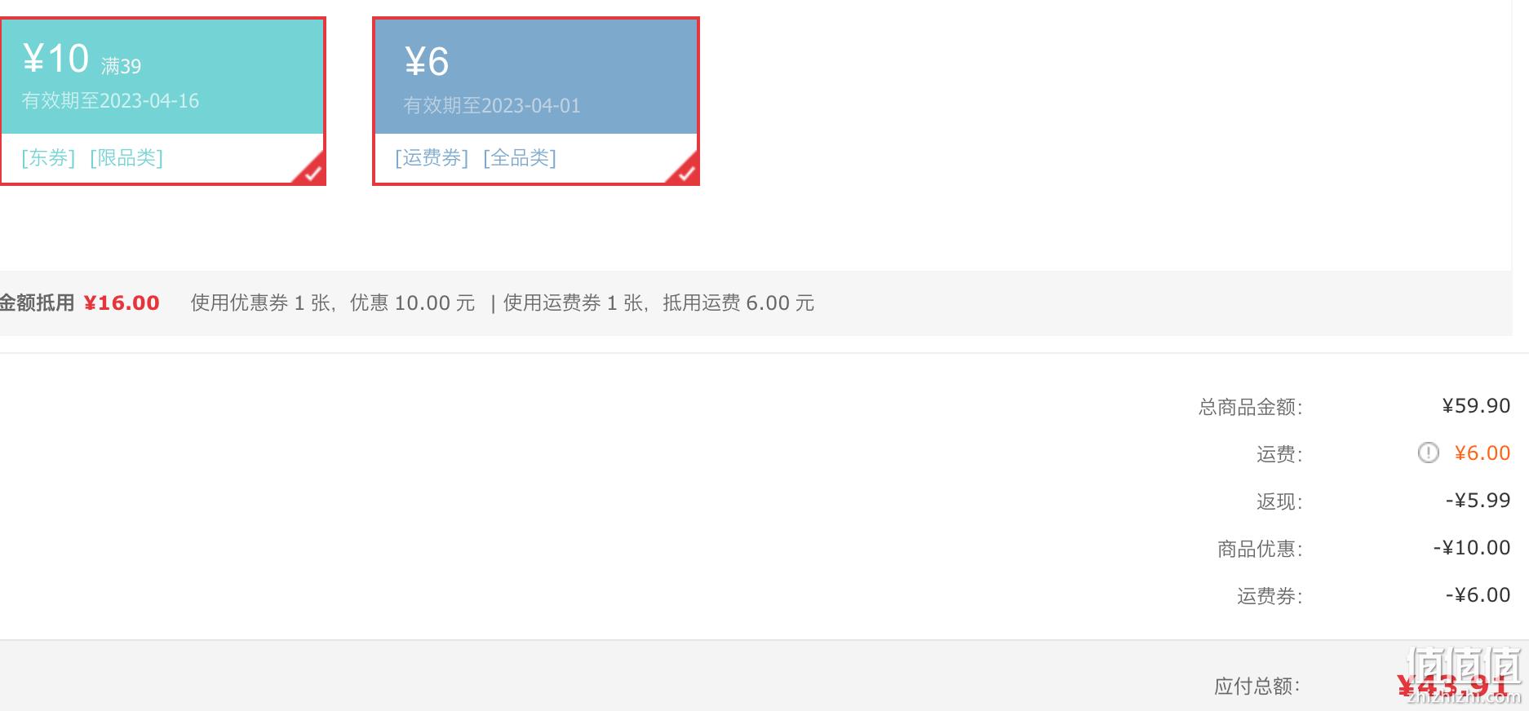Click the [限品类] tag
1529x711 pixels.
pos(126,157)
